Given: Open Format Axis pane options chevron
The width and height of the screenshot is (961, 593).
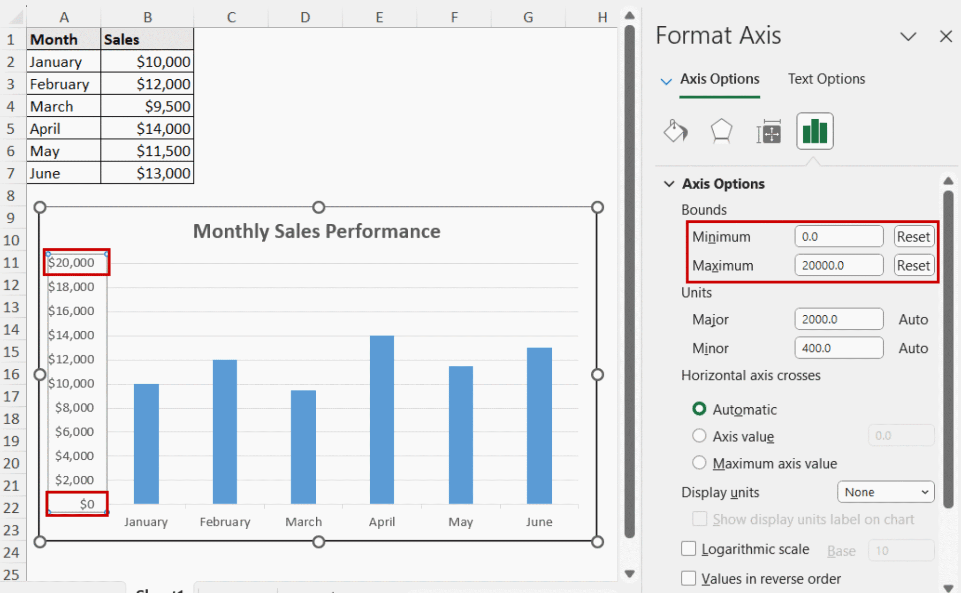Looking at the screenshot, I should (908, 37).
